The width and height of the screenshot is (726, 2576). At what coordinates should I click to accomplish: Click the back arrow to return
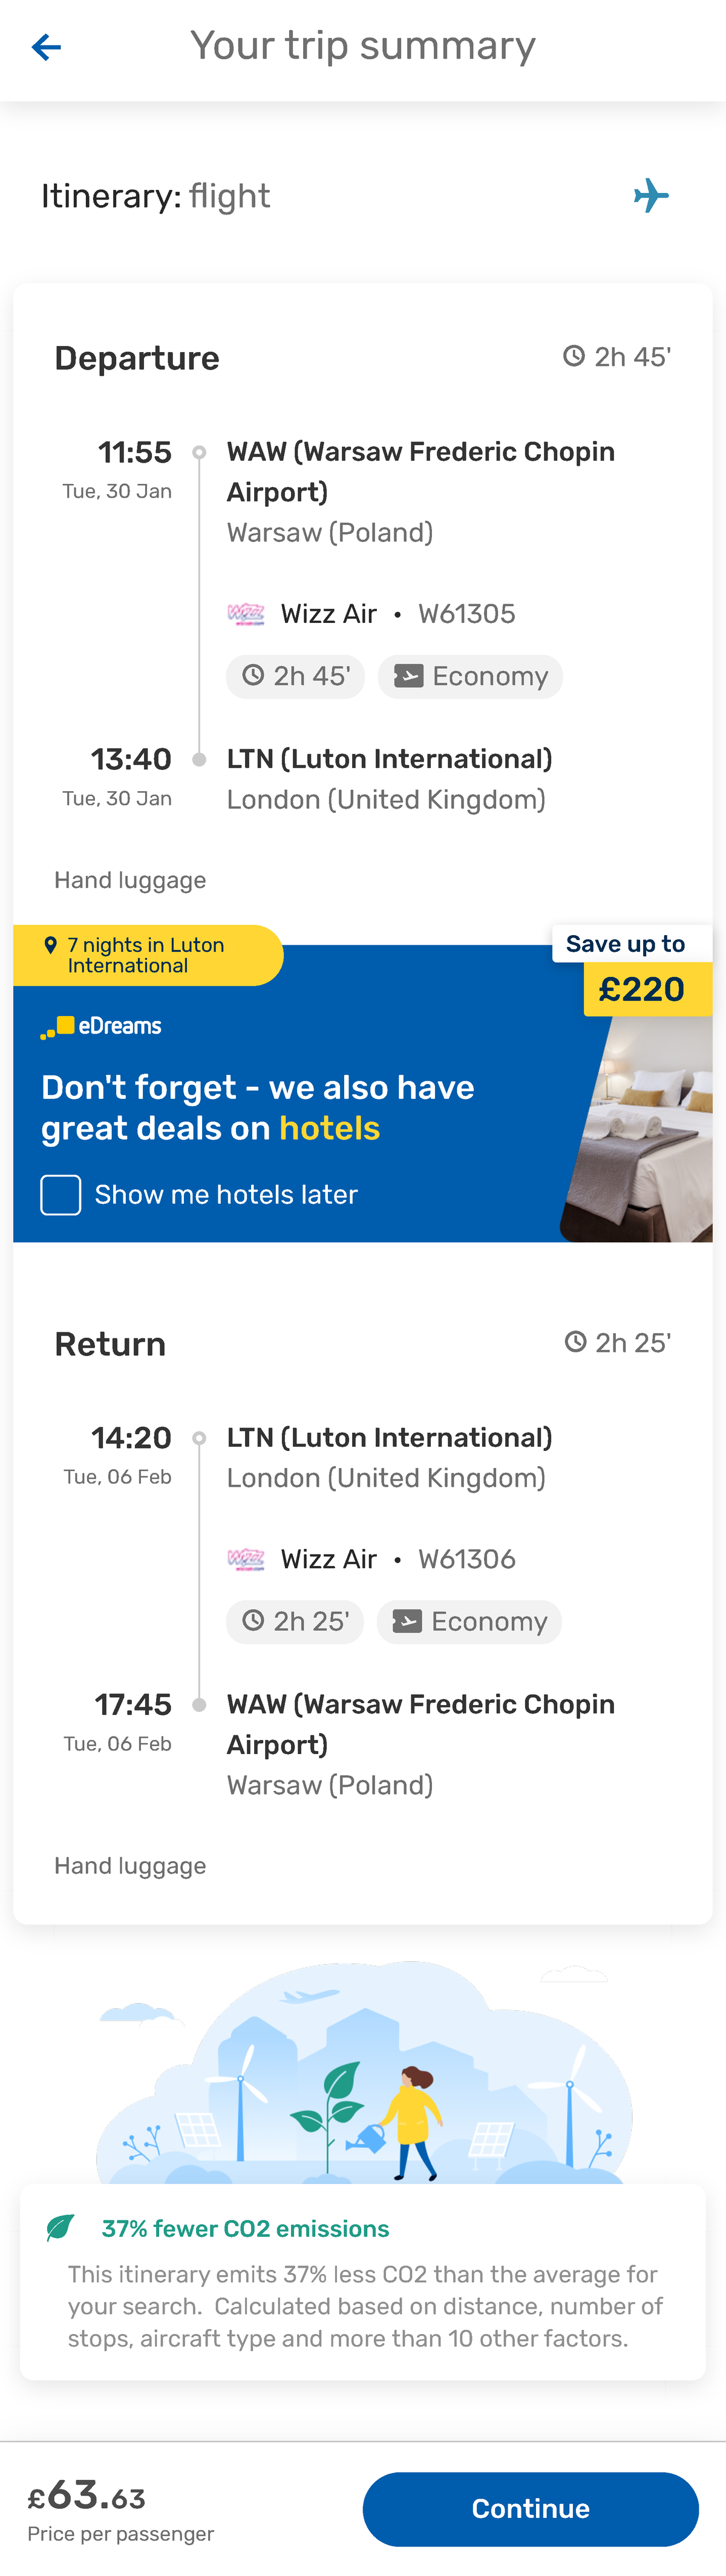pos(45,47)
